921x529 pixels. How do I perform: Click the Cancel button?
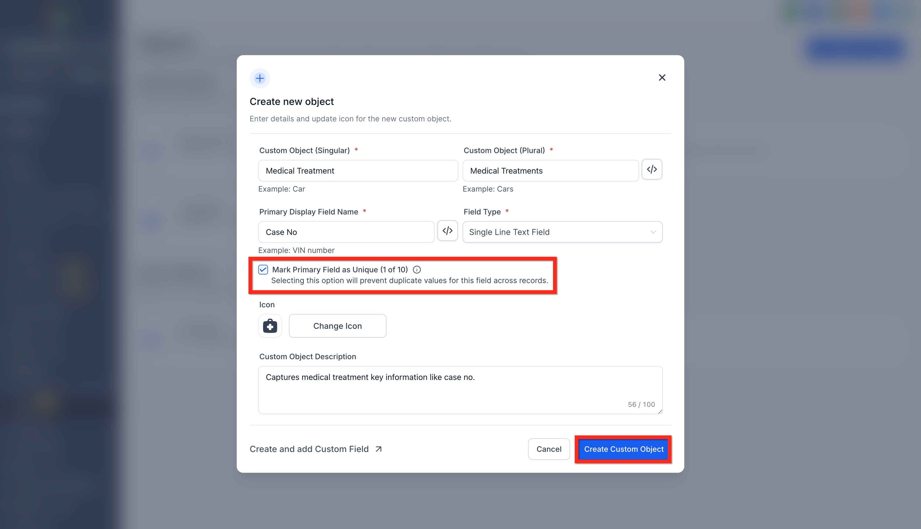549,449
